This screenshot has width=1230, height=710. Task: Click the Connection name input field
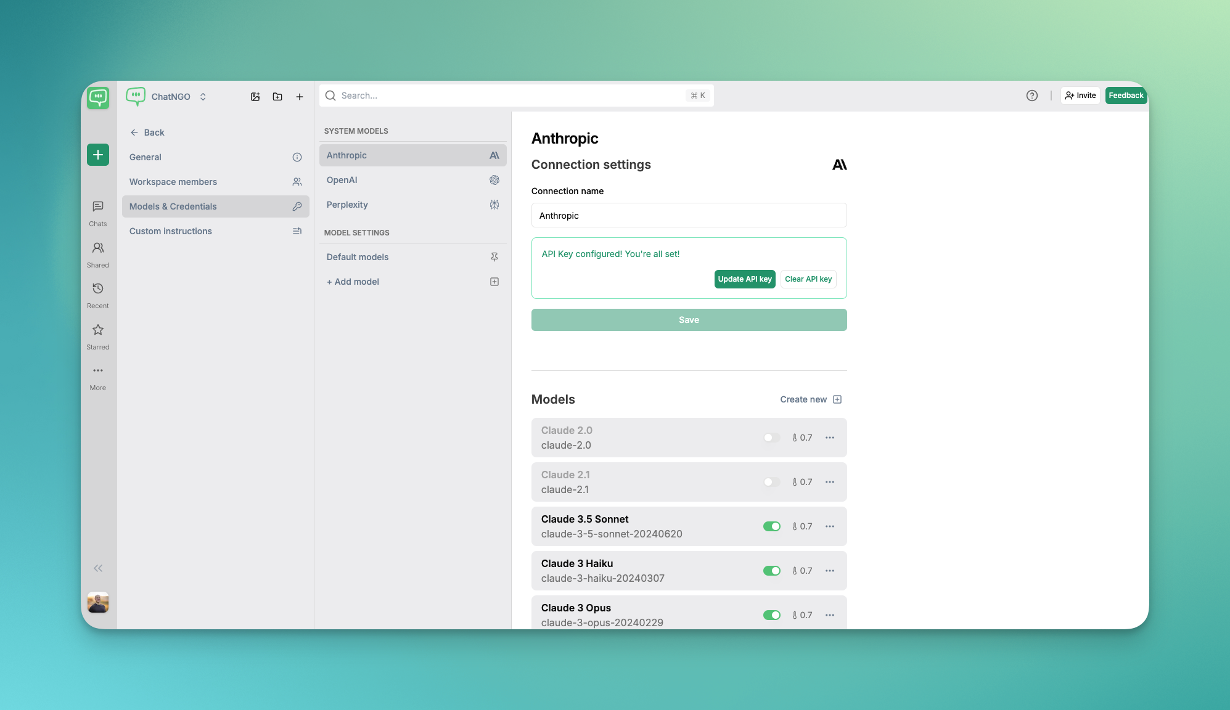(689, 216)
